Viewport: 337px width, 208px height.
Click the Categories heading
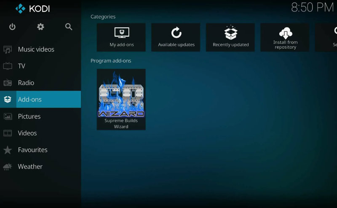(103, 16)
